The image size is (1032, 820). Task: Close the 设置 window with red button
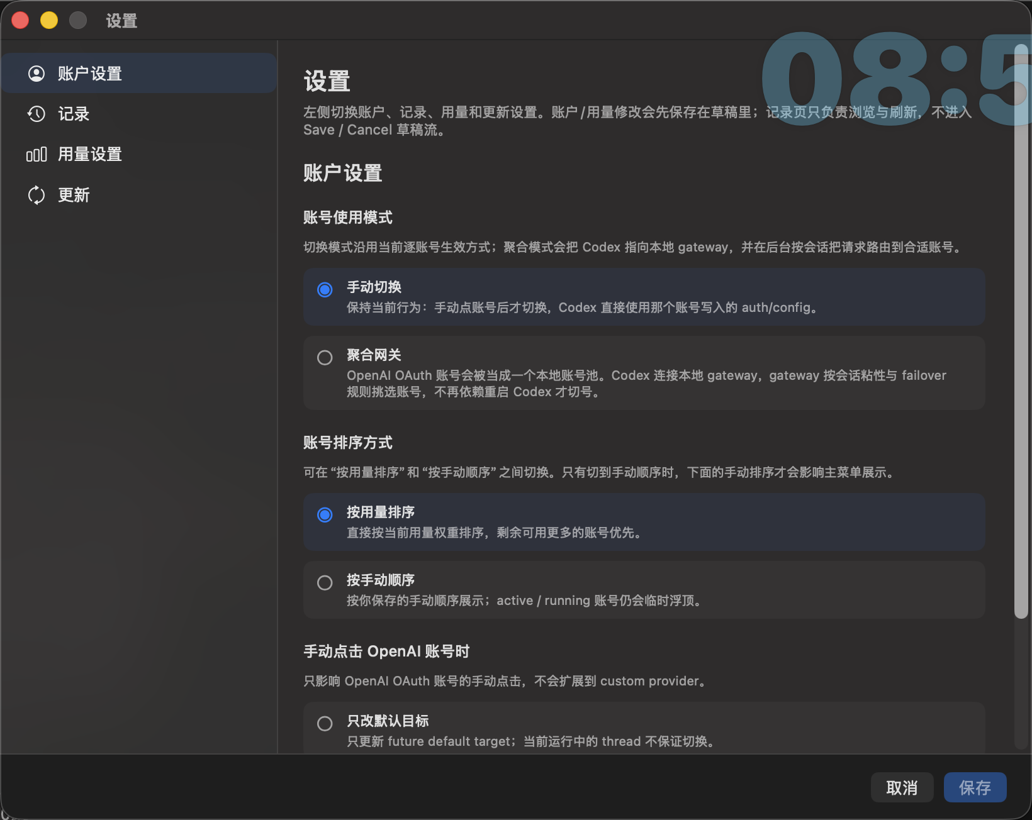pyautogui.click(x=20, y=20)
